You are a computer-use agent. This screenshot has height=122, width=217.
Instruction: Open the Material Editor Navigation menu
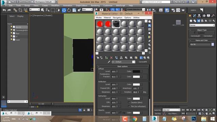click(x=117, y=18)
